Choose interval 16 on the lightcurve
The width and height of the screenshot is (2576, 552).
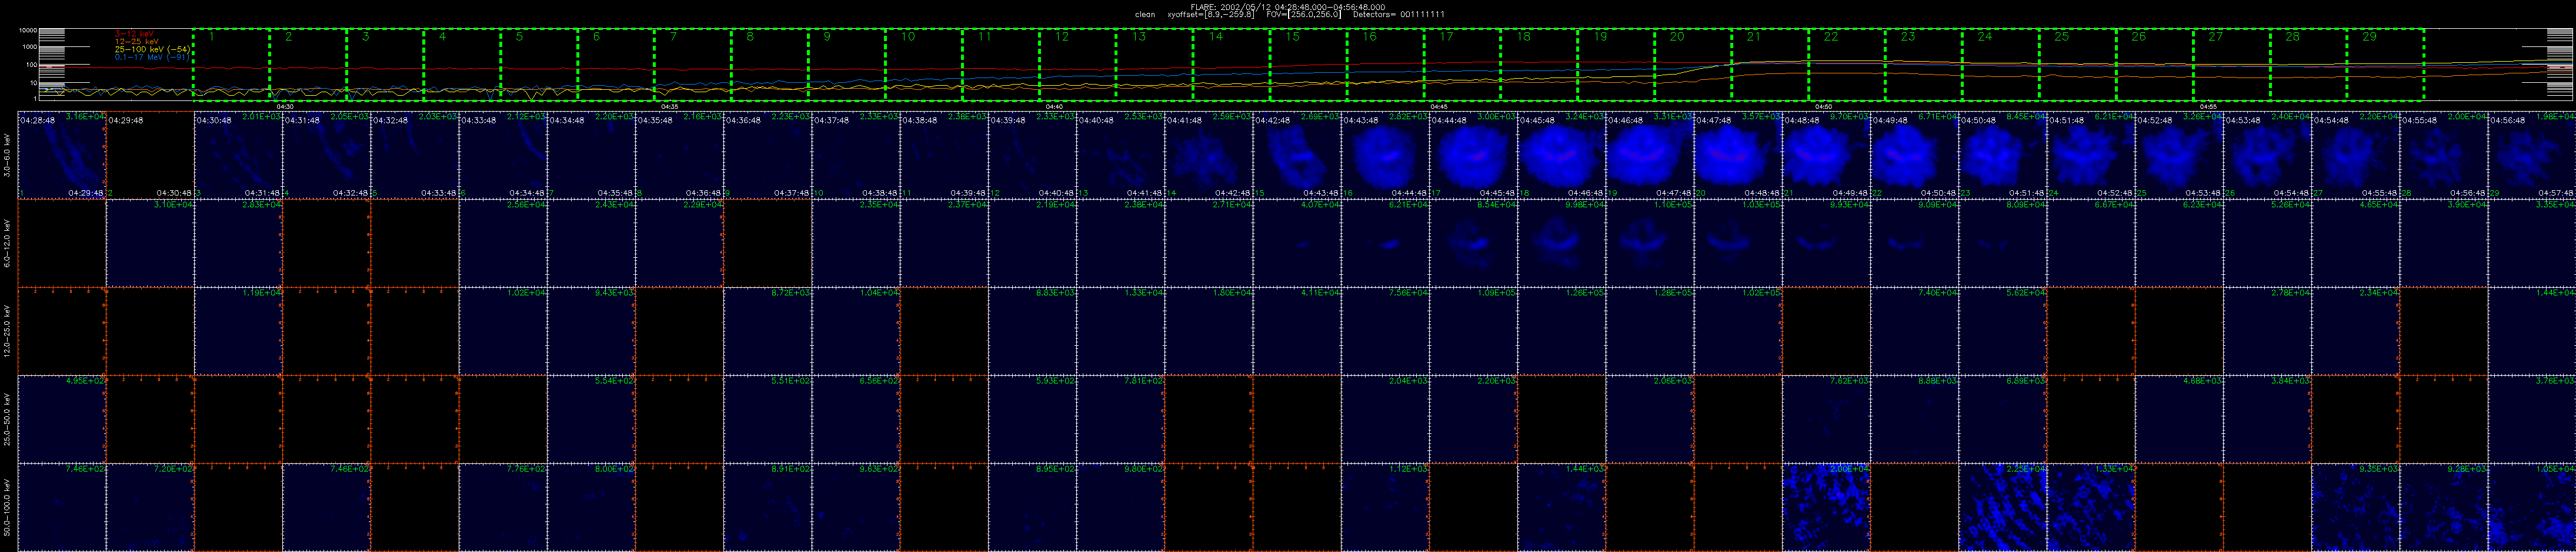[1386, 64]
